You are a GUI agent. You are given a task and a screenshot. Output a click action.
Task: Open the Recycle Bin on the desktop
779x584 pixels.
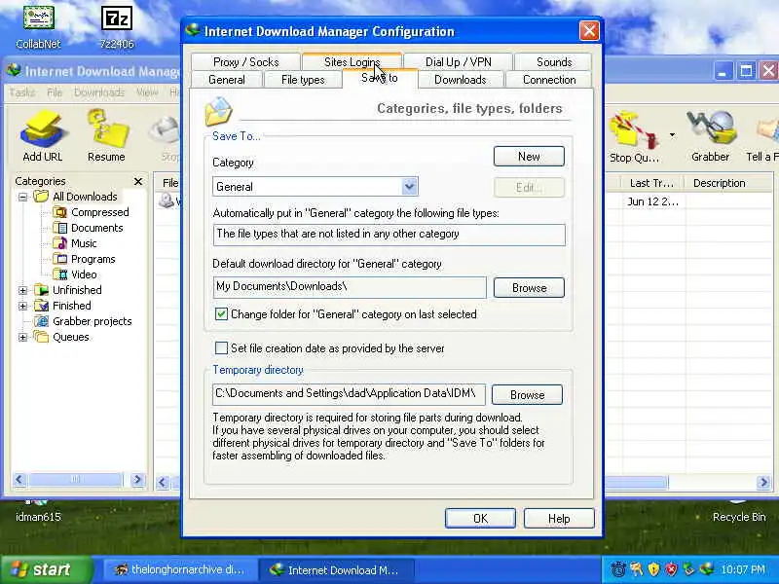[x=739, y=512]
